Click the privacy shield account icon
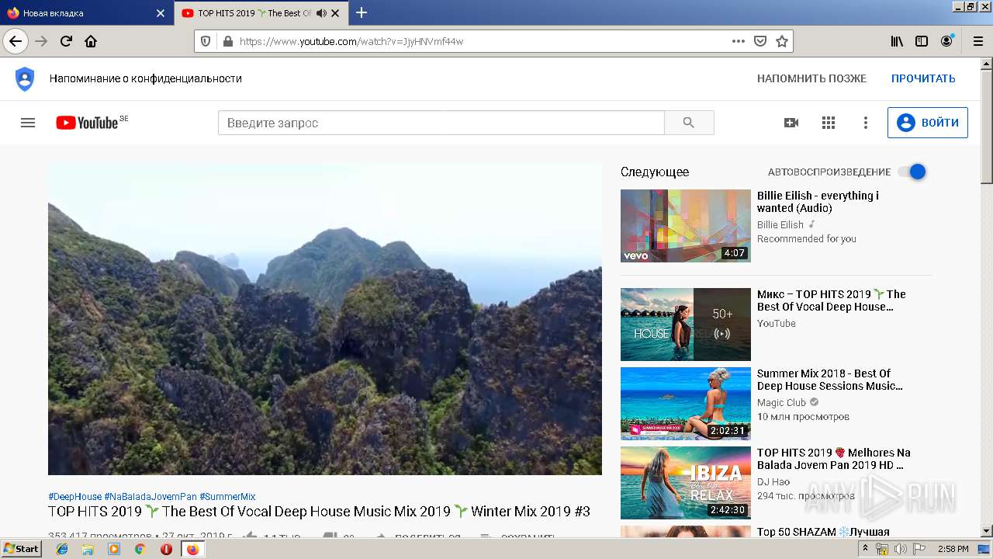Image resolution: width=993 pixels, height=559 pixels. tap(25, 78)
